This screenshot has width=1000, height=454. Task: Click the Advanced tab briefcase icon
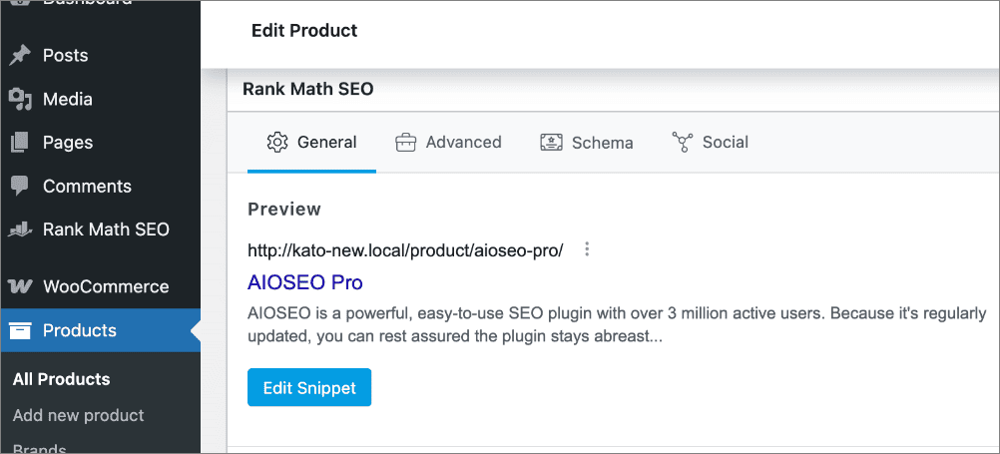(x=405, y=142)
